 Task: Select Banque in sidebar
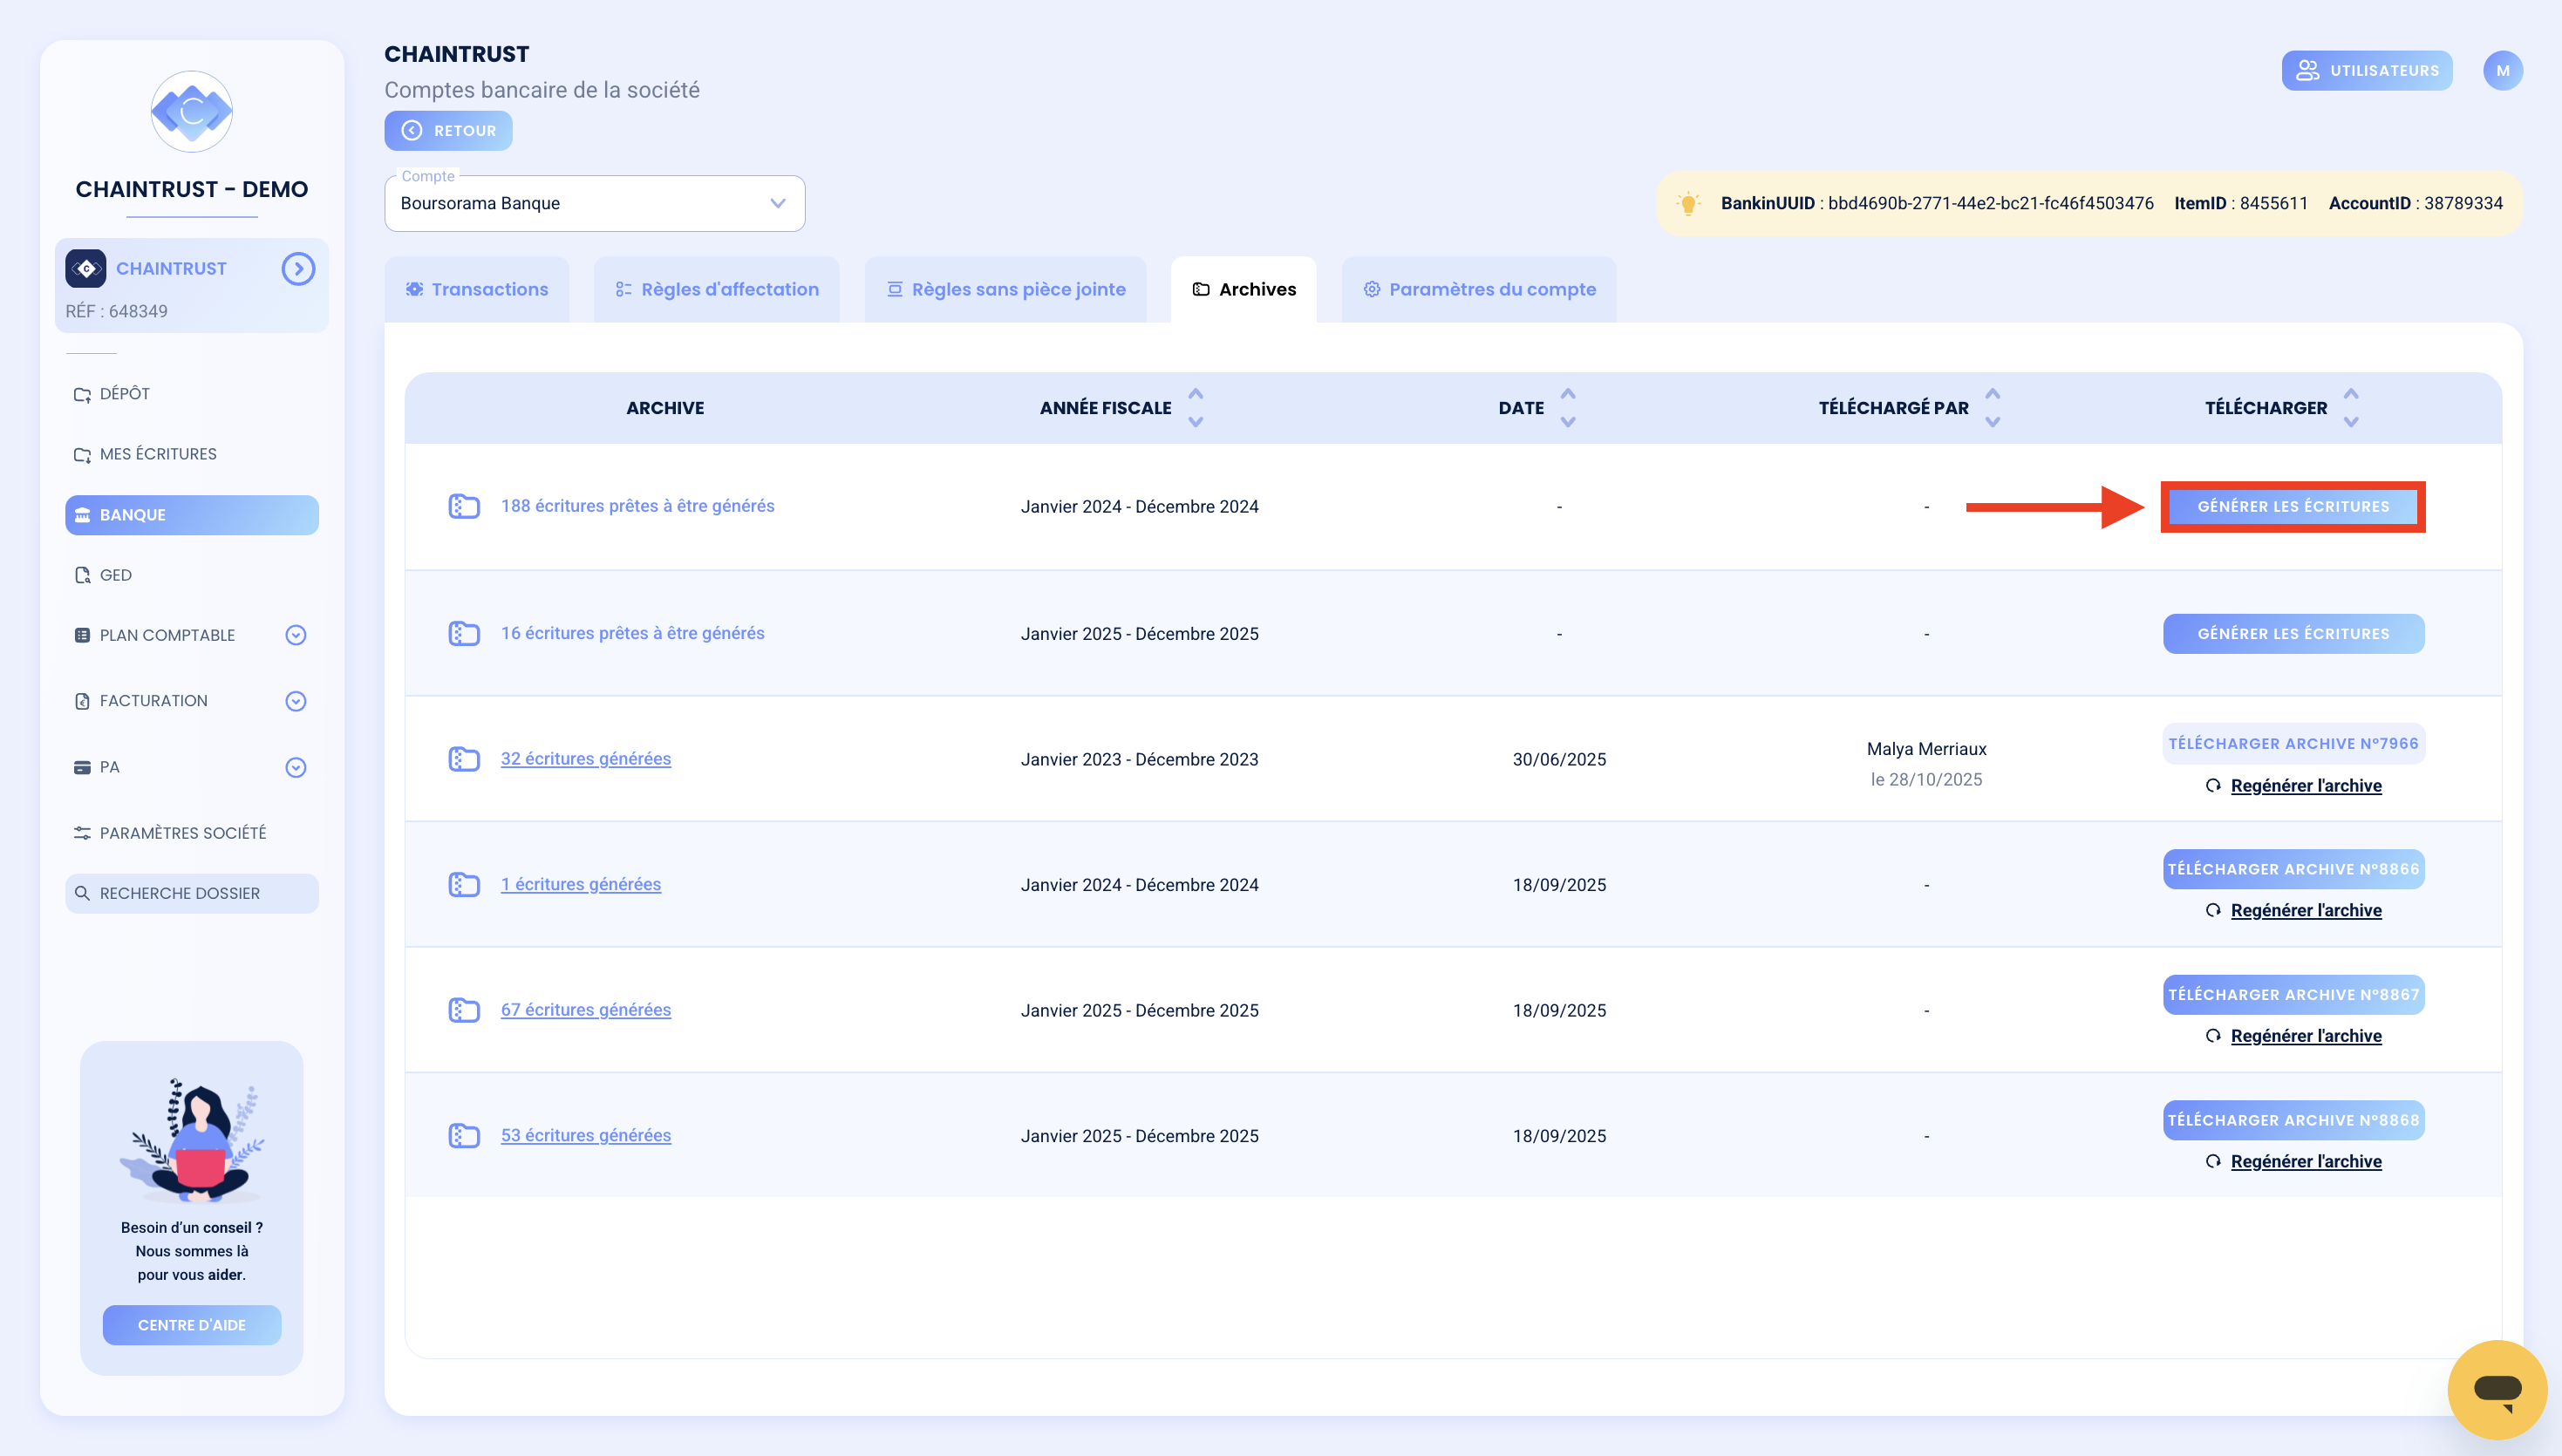pyautogui.click(x=192, y=515)
